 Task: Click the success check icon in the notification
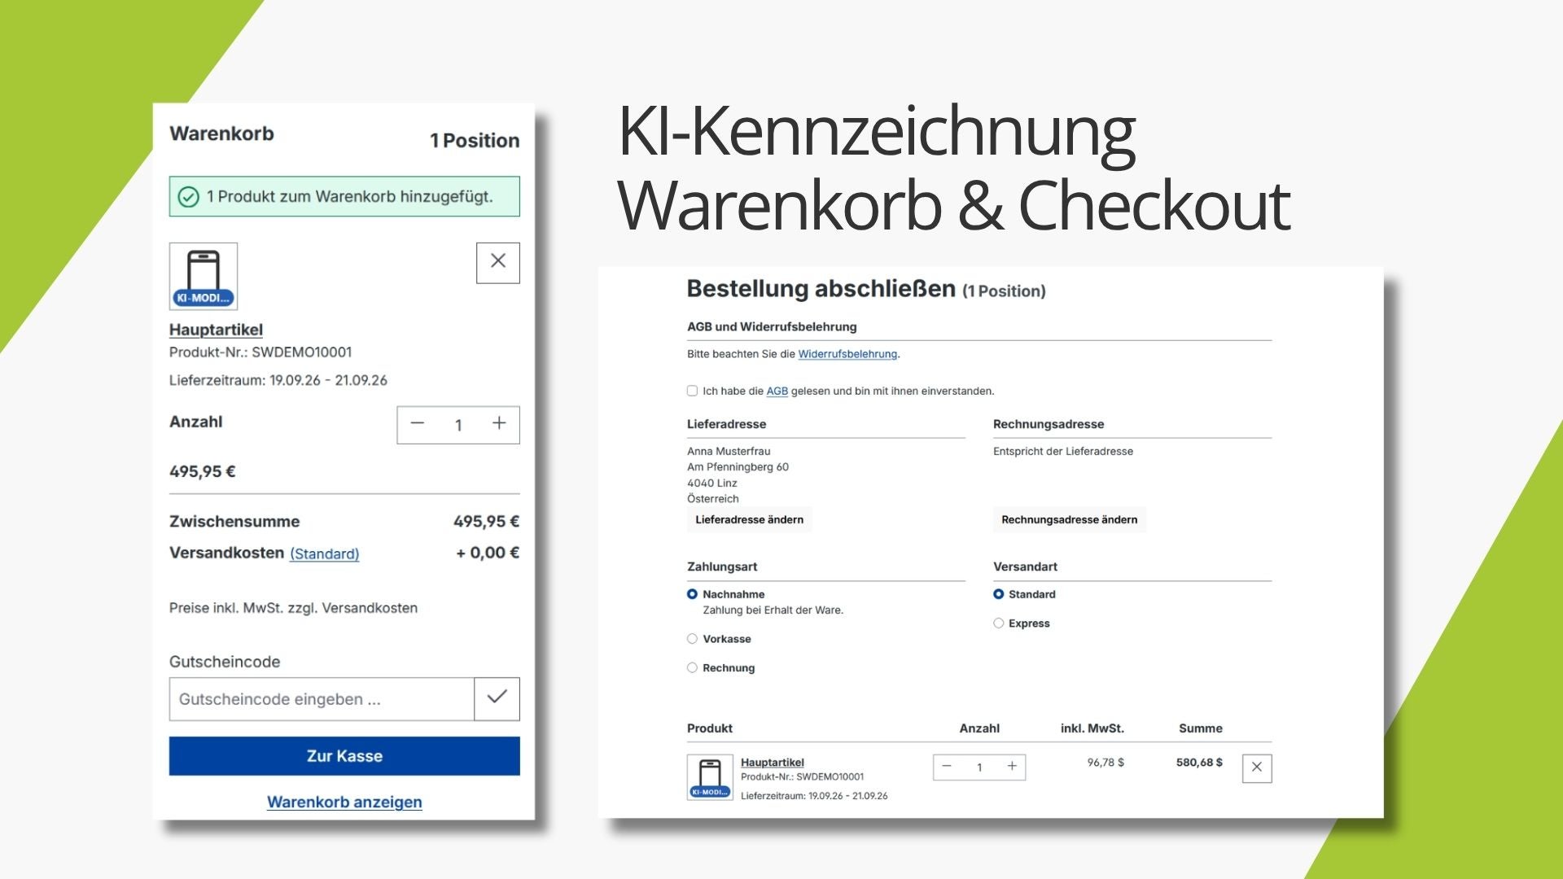pyautogui.click(x=188, y=197)
